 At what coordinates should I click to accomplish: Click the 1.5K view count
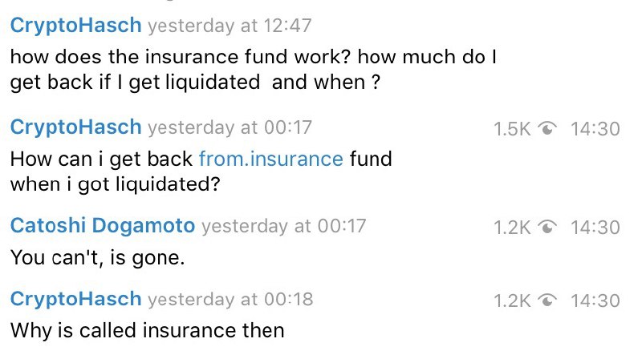tap(512, 129)
